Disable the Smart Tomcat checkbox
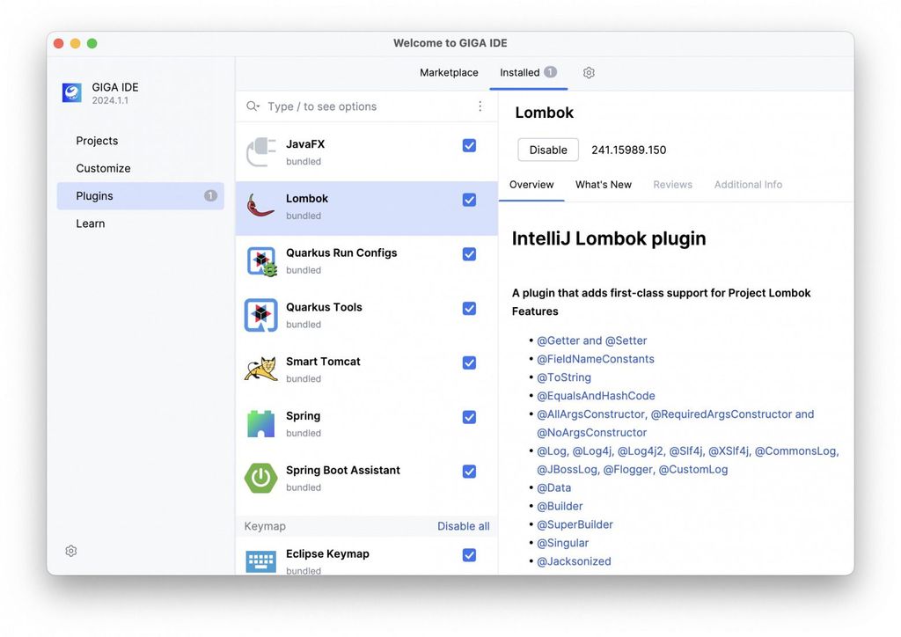This screenshot has width=901, height=637. (x=469, y=362)
